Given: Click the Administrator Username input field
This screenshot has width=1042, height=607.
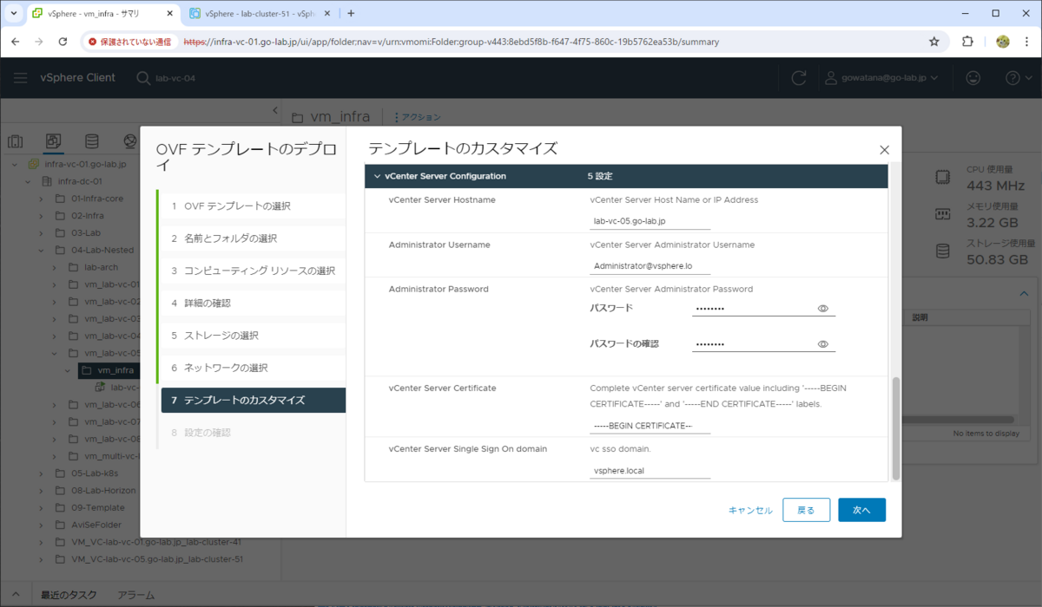Looking at the screenshot, I should (650, 266).
